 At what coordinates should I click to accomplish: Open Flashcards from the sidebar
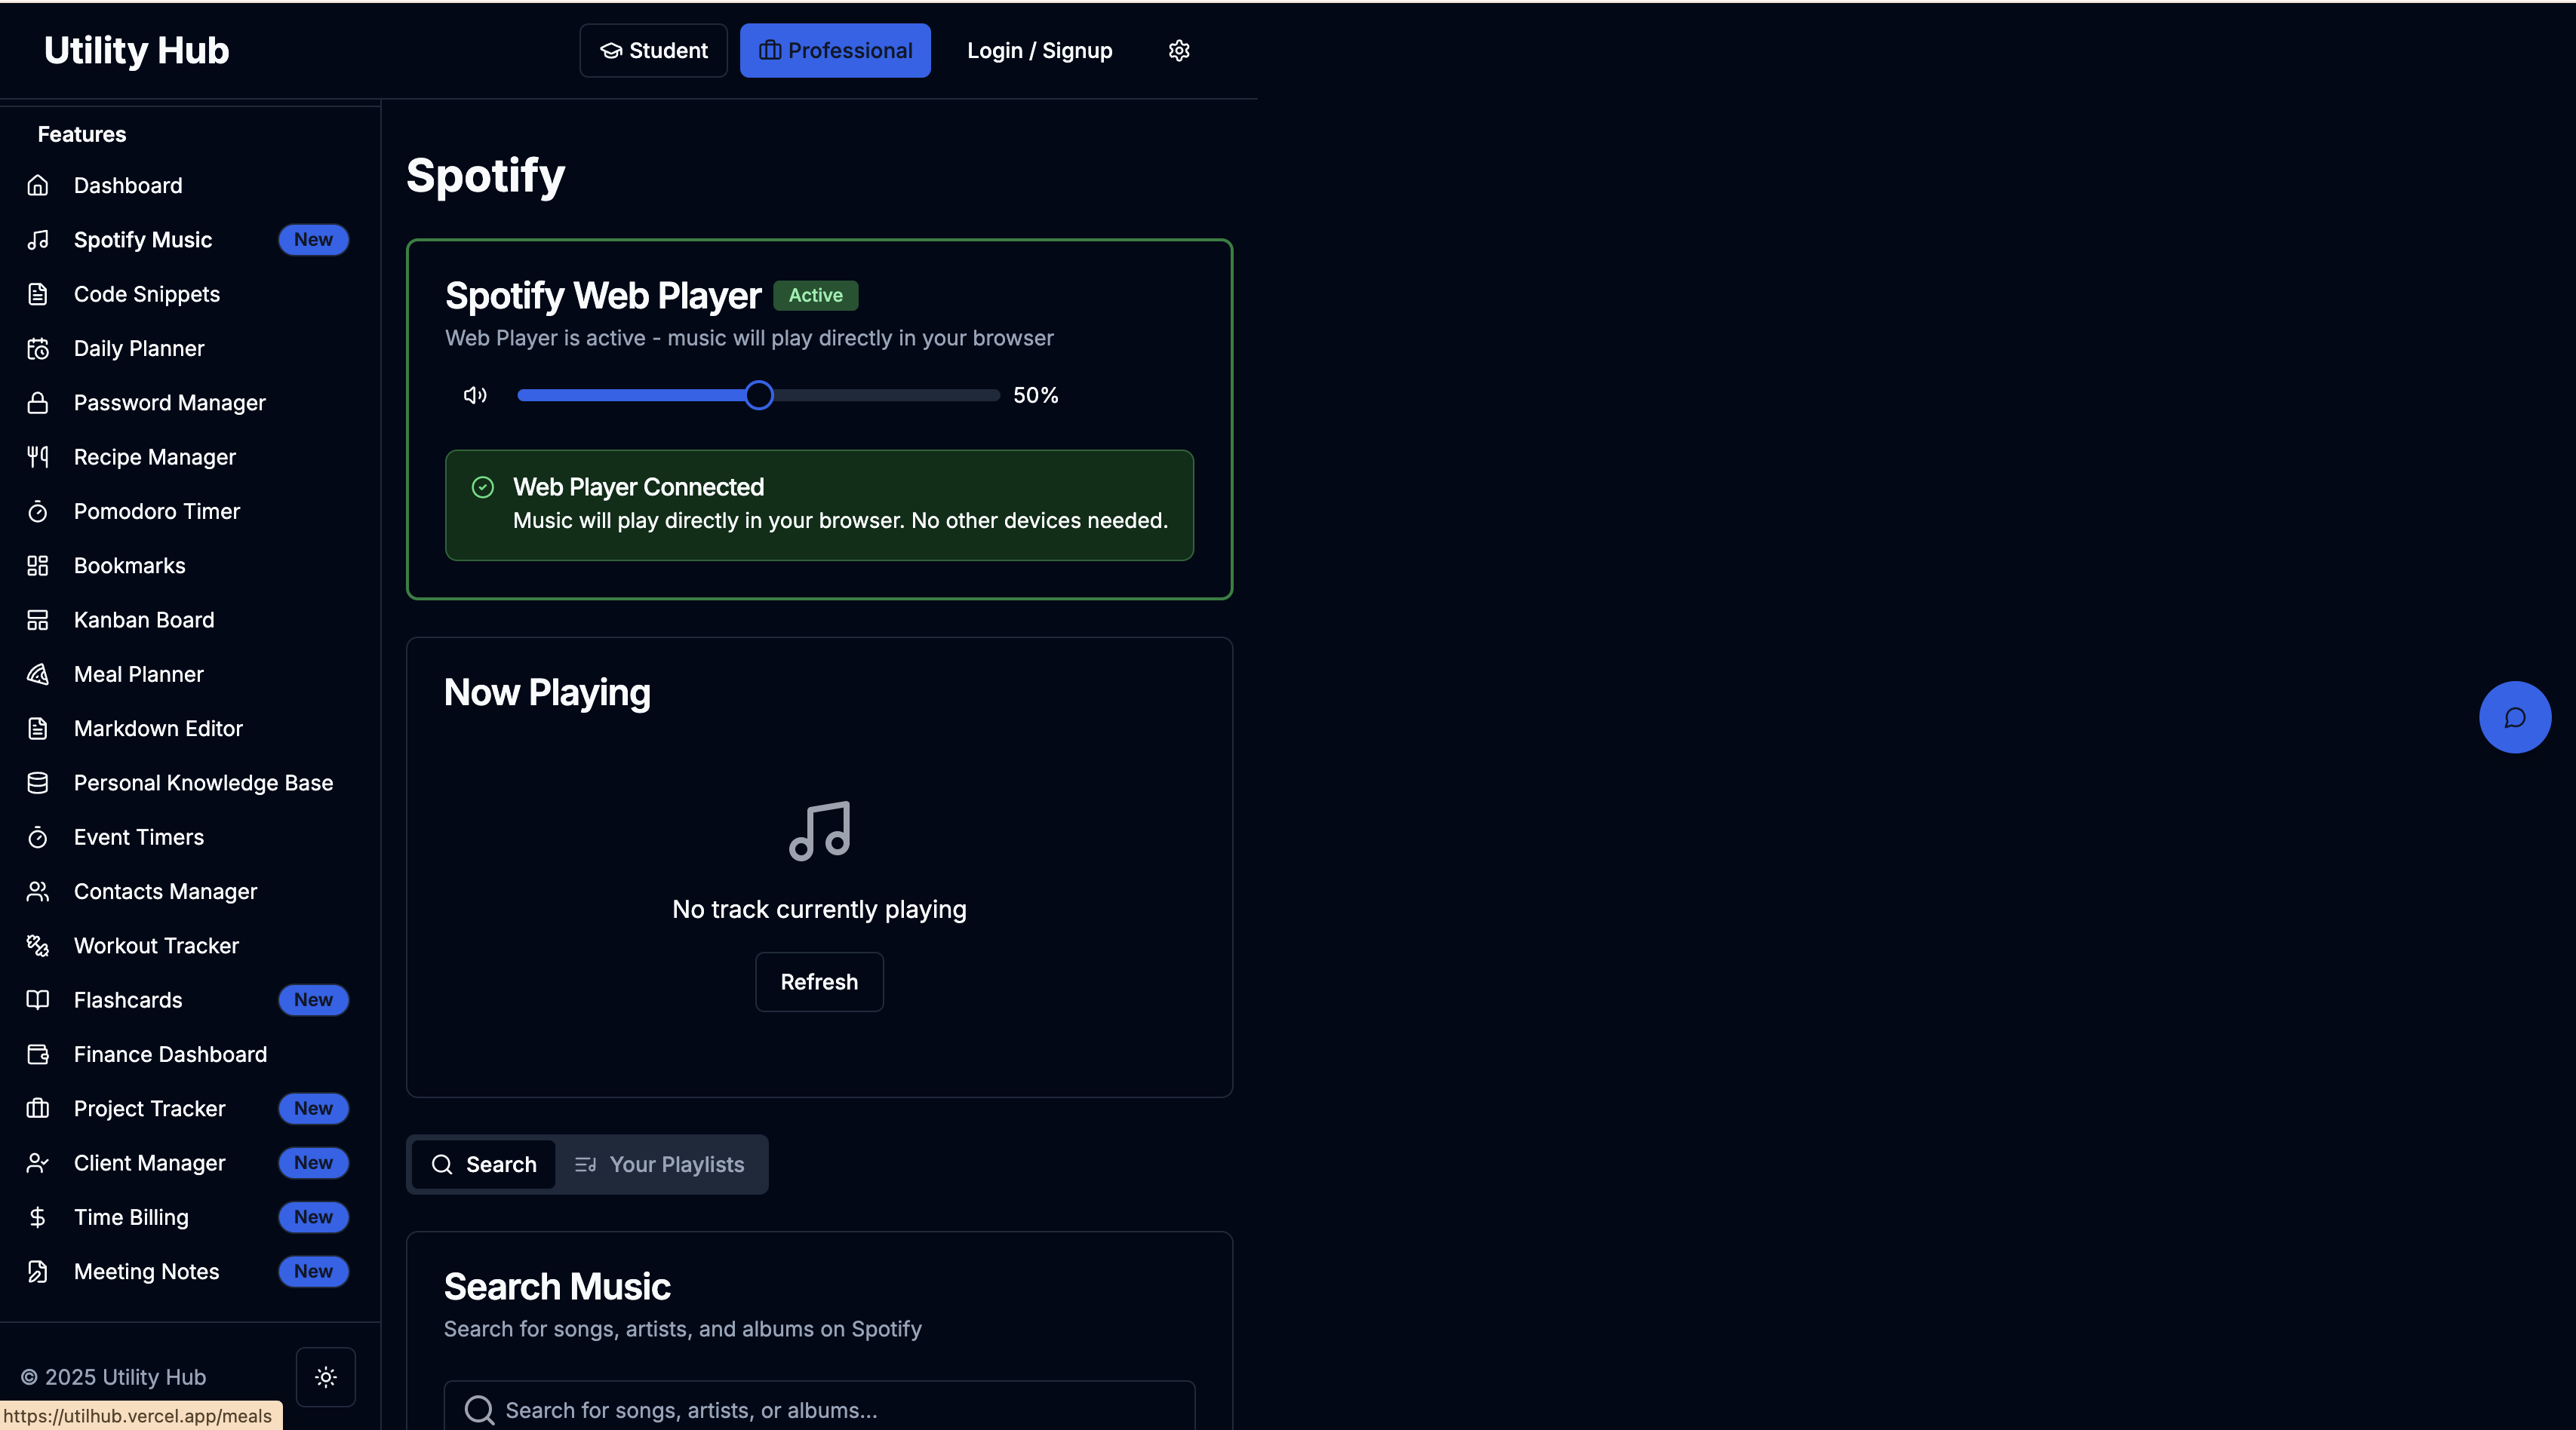[128, 1000]
